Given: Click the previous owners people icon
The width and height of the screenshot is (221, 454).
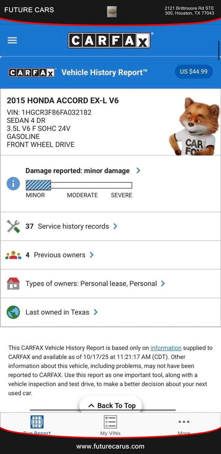Looking at the screenshot, I should coord(13,255).
